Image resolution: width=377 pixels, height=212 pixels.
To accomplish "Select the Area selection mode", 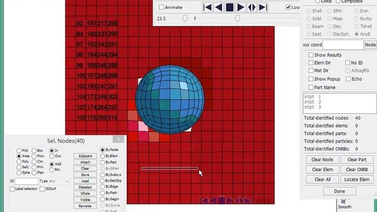I will click(x=19, y=156).
